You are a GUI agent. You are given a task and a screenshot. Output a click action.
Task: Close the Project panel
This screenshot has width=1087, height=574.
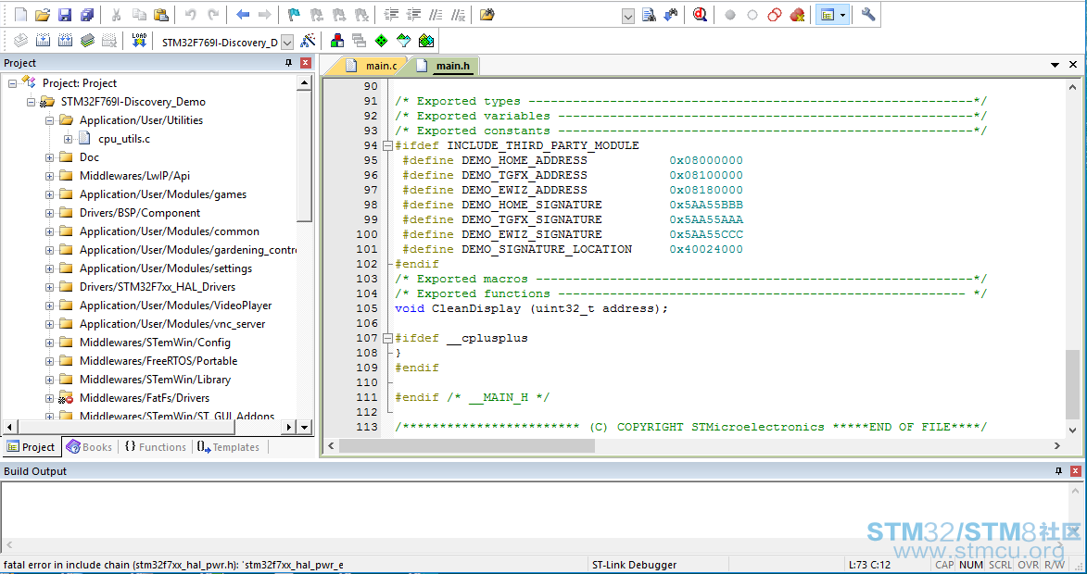(x=305, y=63)
